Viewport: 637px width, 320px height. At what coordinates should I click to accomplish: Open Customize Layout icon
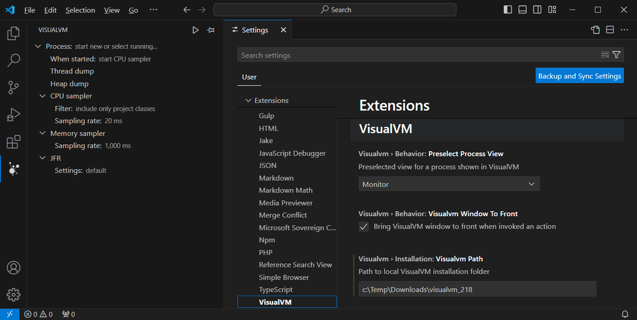pyautogui.click(x=552, y=10)
